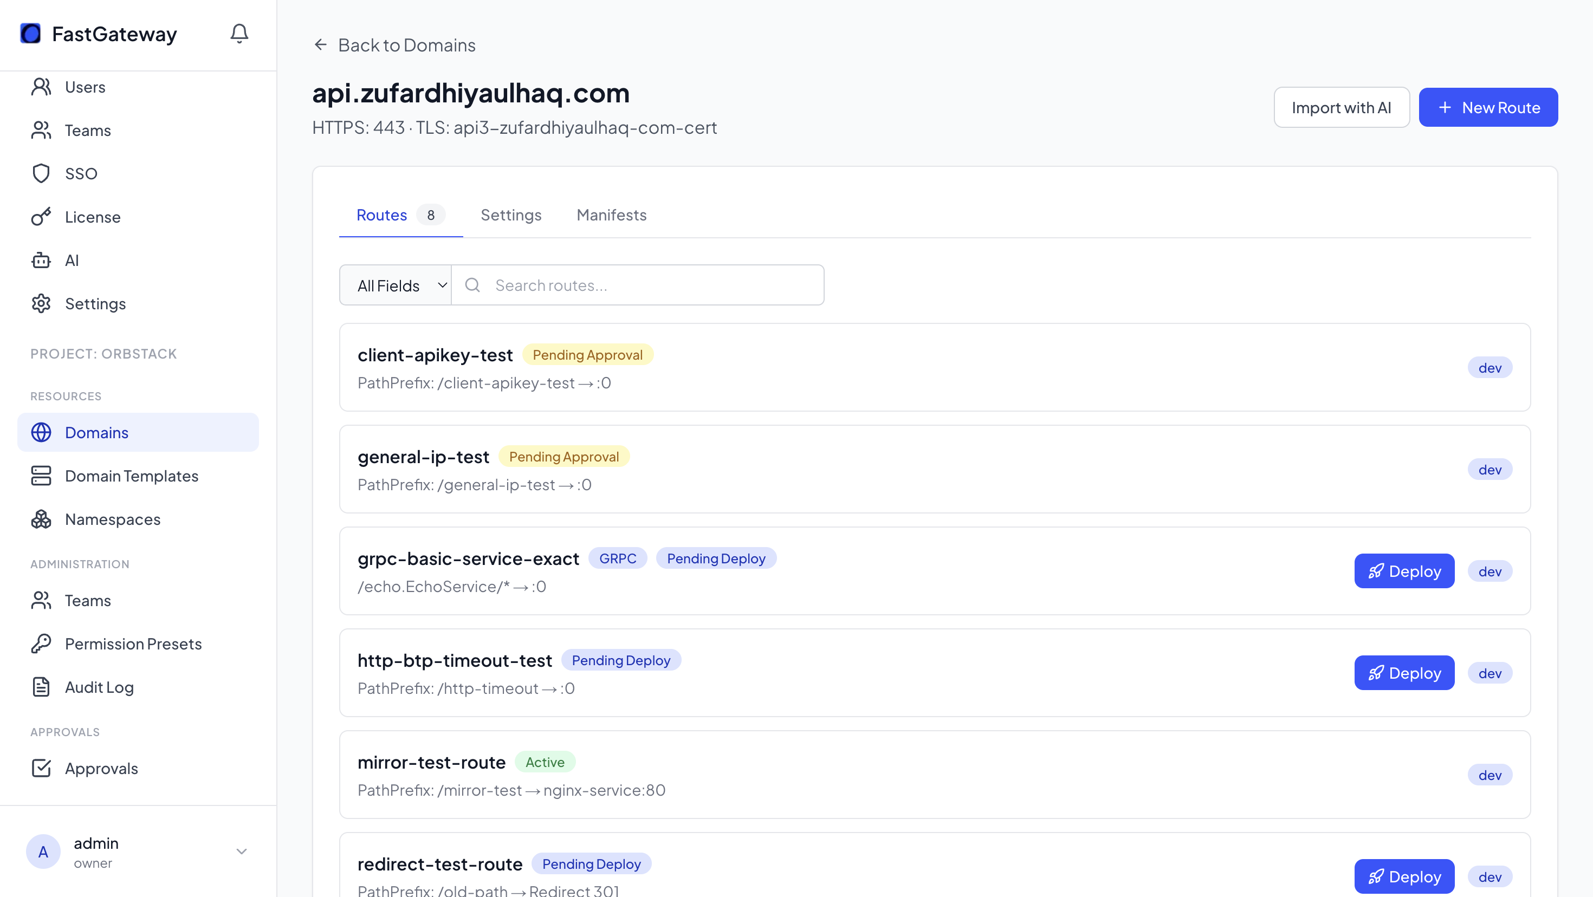Click the Import with AI button
Image resolution: width=1593 pixels, height=897 pixels.
pyautogui.click(x=1341, y=108)
